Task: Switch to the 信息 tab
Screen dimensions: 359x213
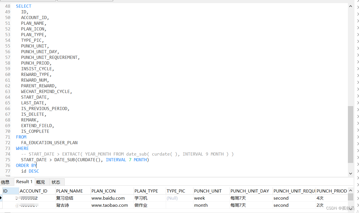Action: tap(5, 182)
